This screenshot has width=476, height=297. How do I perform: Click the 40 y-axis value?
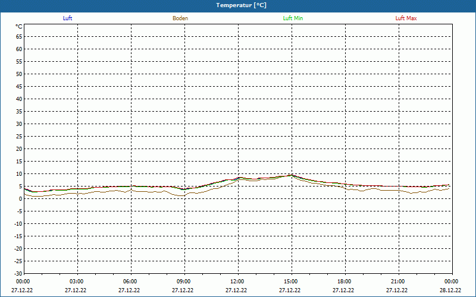click(19, 99)
